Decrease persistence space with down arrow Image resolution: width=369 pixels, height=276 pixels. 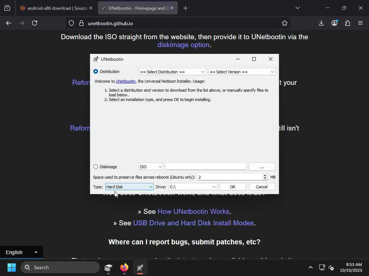[x=265, y=178]
